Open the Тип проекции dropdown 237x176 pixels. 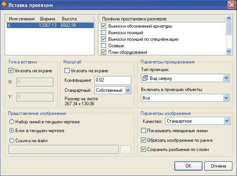225,78
